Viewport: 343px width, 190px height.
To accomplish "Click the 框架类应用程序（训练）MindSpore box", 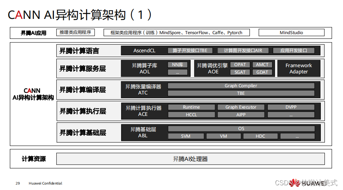I will pos(176,33).
